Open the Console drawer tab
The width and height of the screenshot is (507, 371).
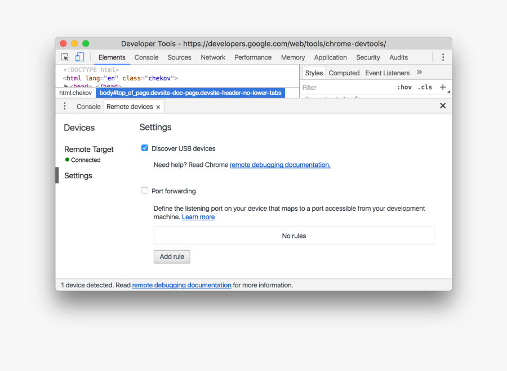[x=88, y=107]
